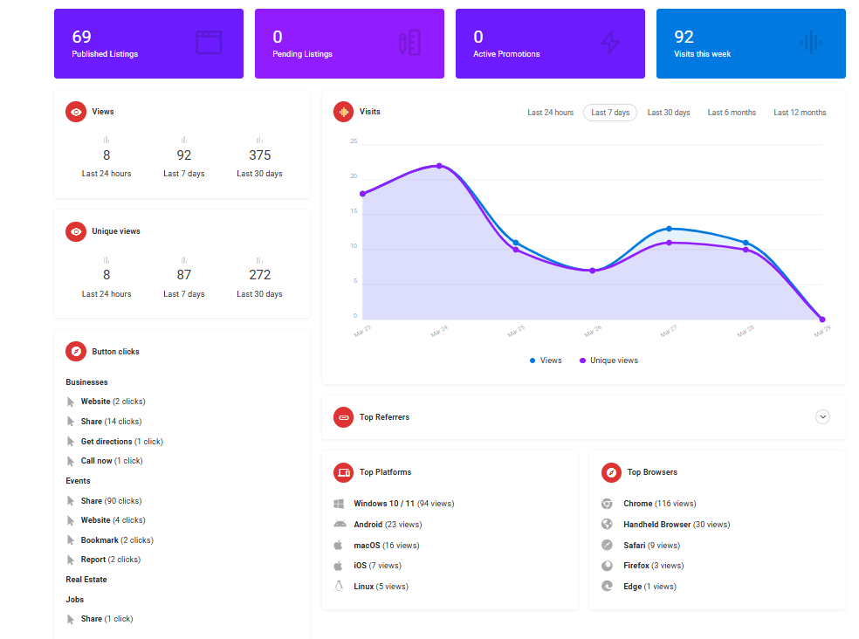Screen dimensions: 859x639
Task: Click the Top Platforms devices icon
Action: (344, 472)
